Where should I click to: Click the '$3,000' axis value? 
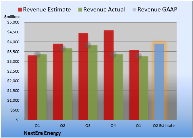tap(13, 61)
